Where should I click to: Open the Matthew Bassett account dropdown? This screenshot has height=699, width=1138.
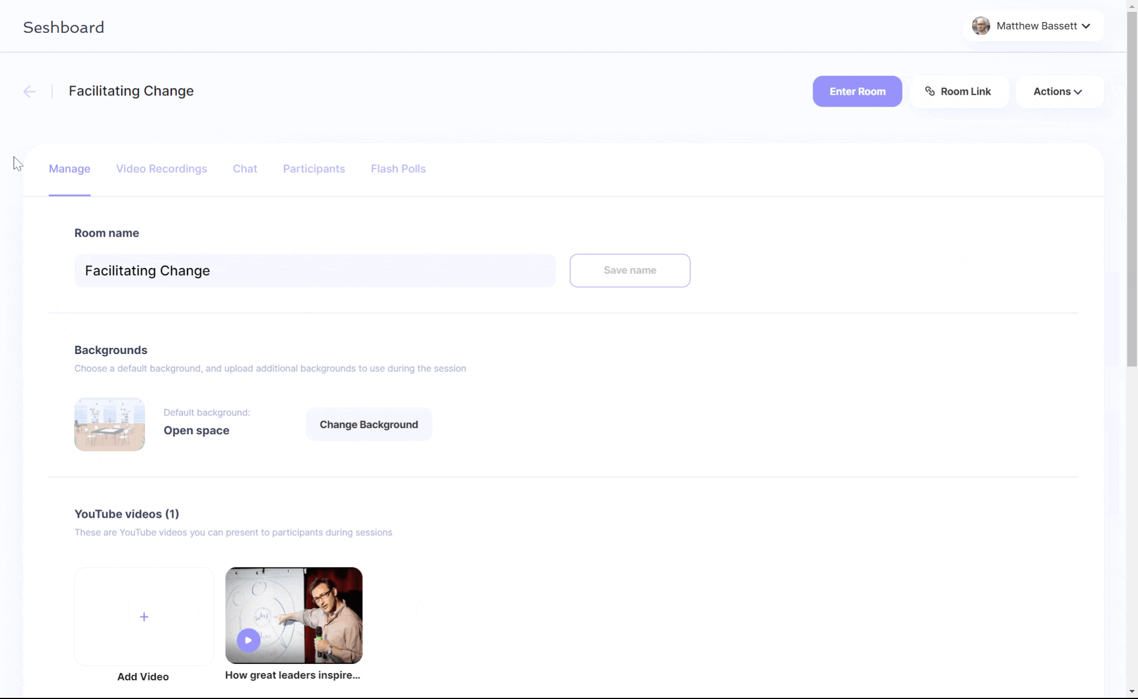point(1033,26)
